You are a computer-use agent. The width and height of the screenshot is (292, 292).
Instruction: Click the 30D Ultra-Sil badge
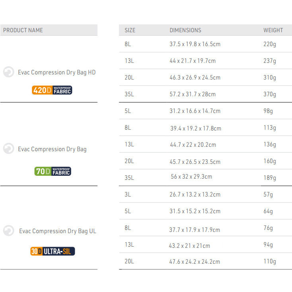[53, 251]
